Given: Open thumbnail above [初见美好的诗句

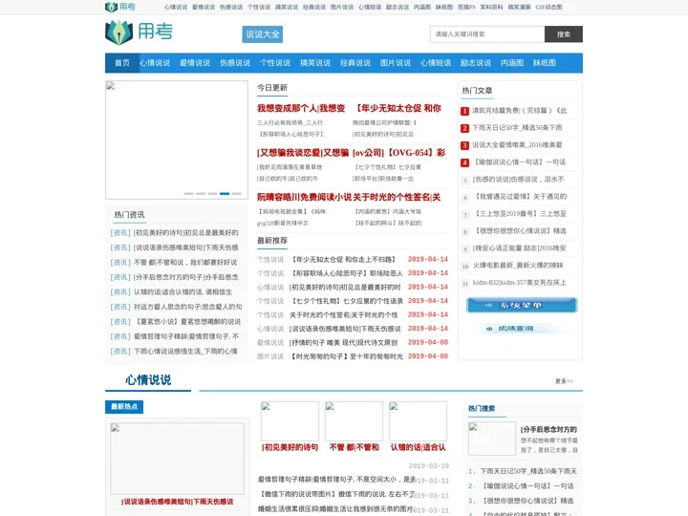Looking at the screenshot, I should click(290, 421).
